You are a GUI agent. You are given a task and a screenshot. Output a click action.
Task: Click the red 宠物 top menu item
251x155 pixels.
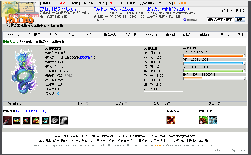pos(111,3)
